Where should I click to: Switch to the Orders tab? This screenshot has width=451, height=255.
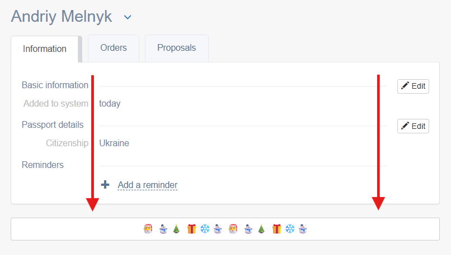(114, 48)
